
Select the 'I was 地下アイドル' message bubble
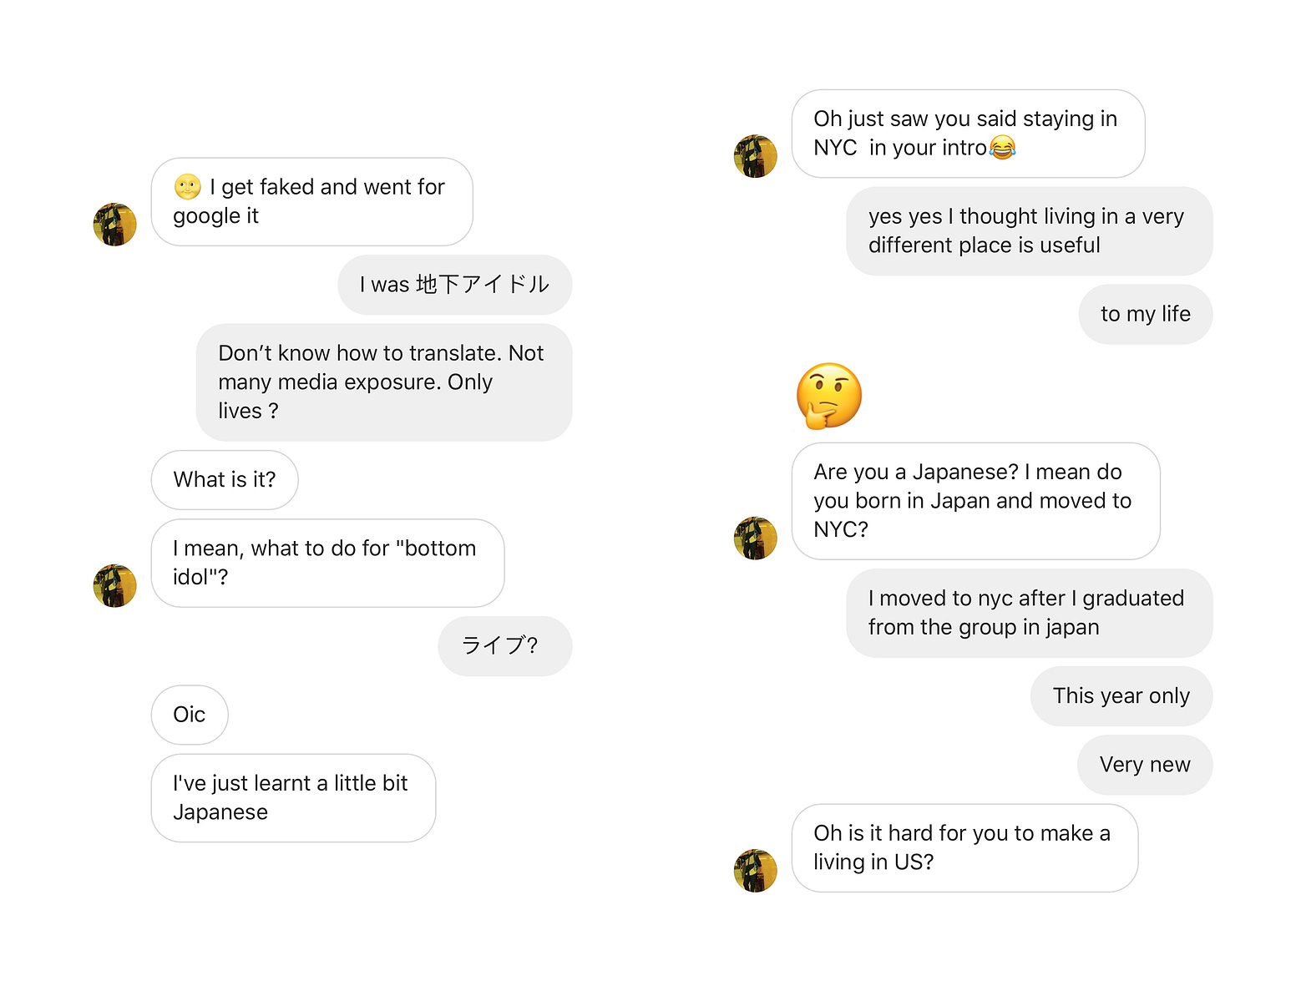(x=455, y=285)
